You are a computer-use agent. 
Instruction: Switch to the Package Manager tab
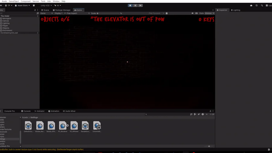[62, 10]
